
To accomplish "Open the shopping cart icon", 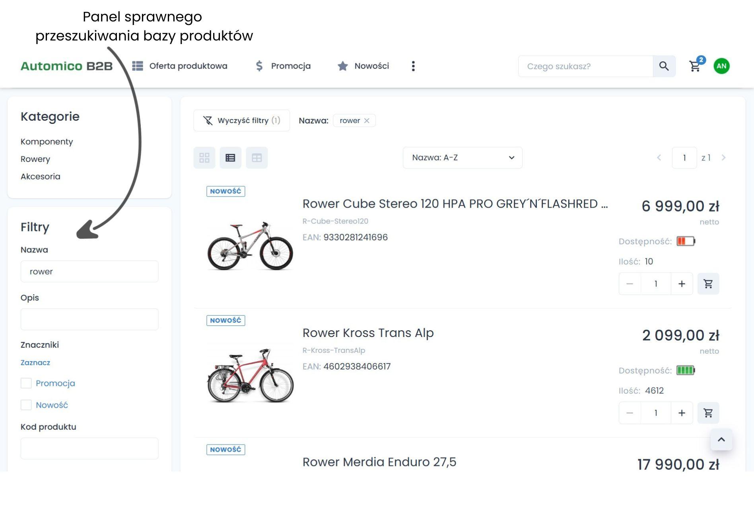I will point(695,66).
